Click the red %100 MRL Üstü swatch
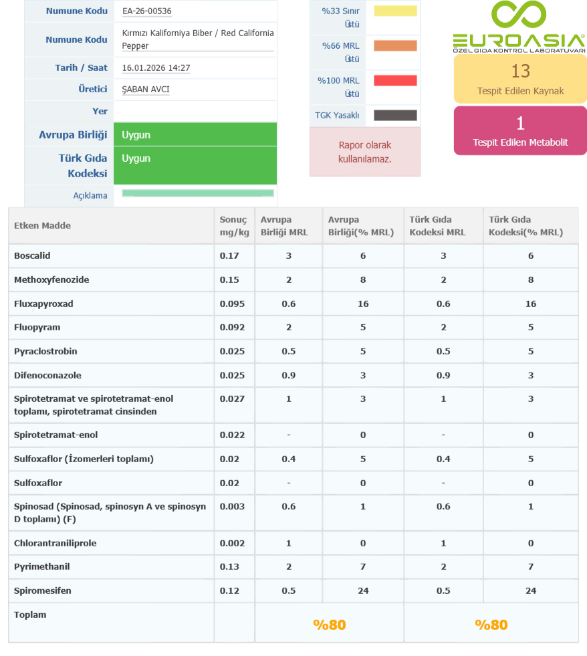Screen dimensions: 587x656 (x=395, y=81)
